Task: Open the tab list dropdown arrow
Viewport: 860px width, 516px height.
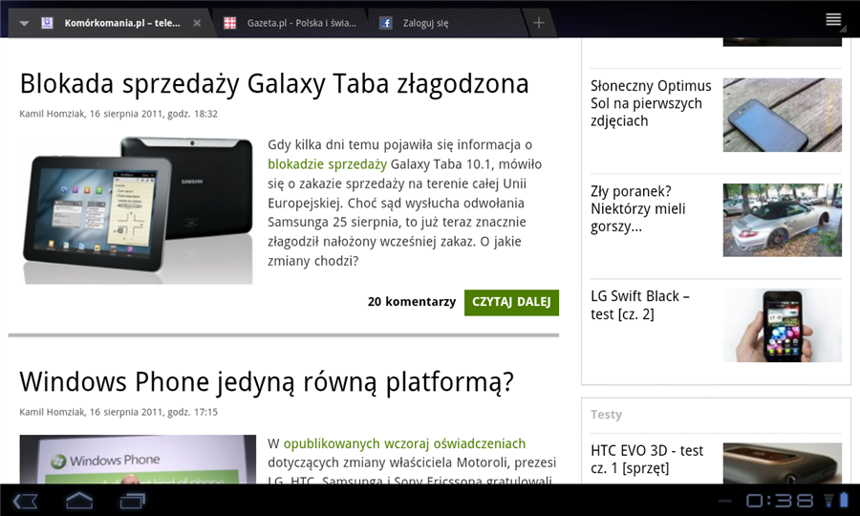Action: (x=24, y=23)
